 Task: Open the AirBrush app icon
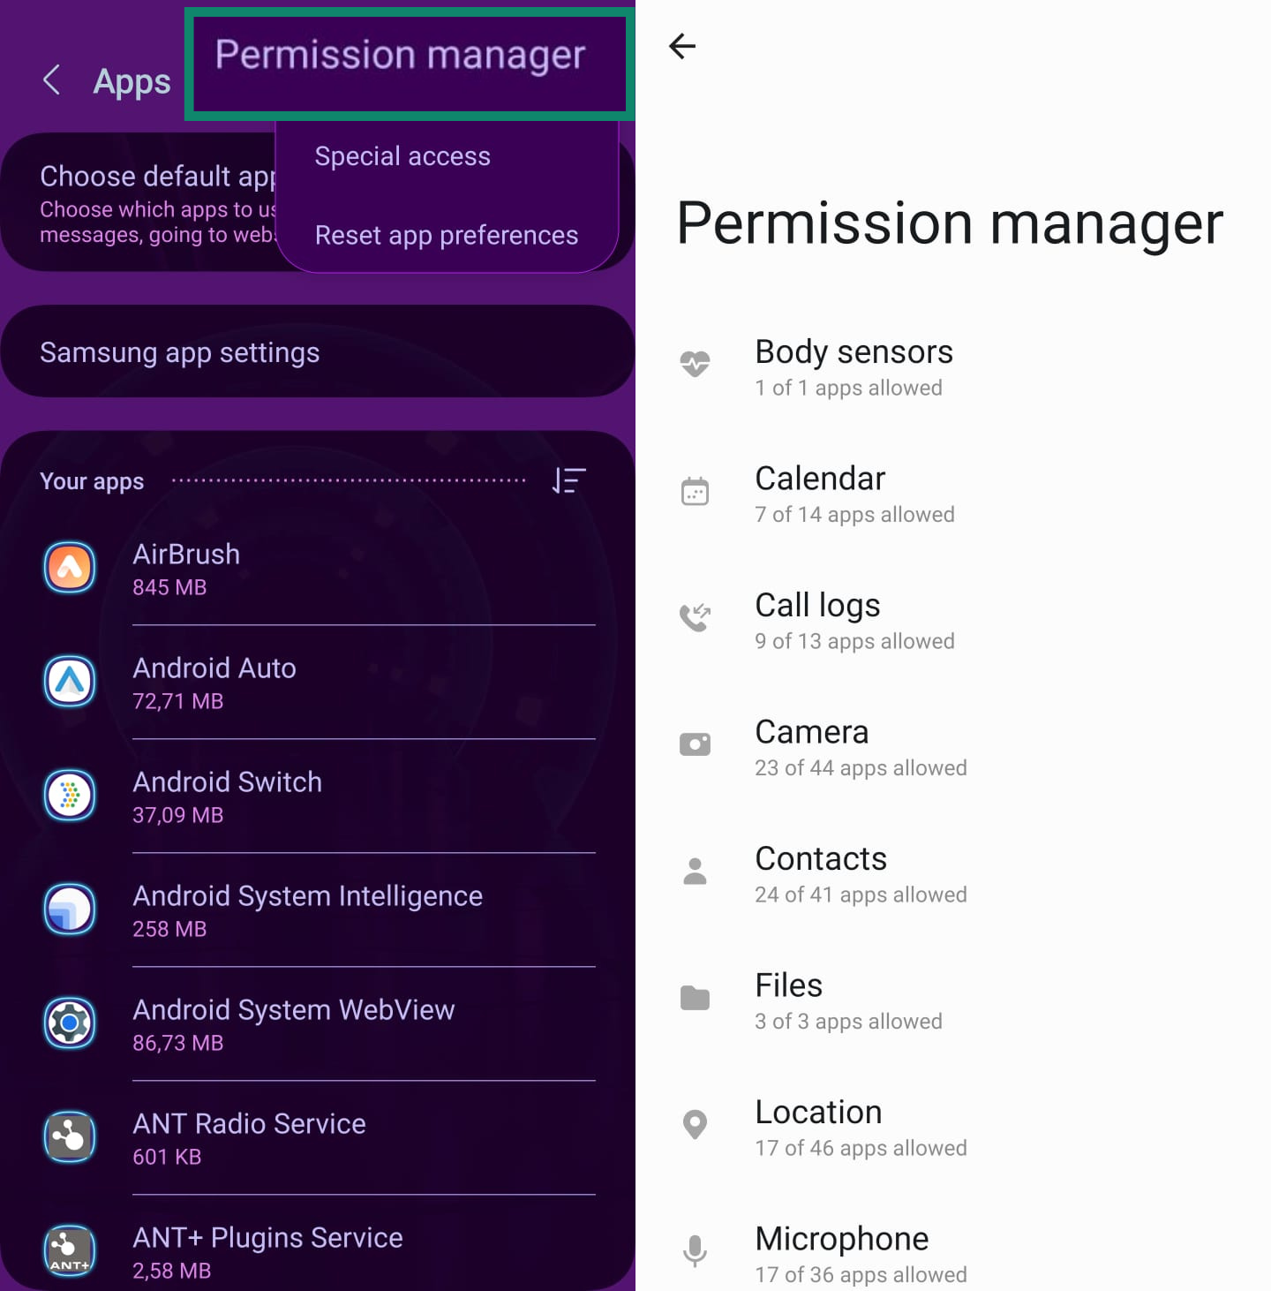[x=70, y=568]
